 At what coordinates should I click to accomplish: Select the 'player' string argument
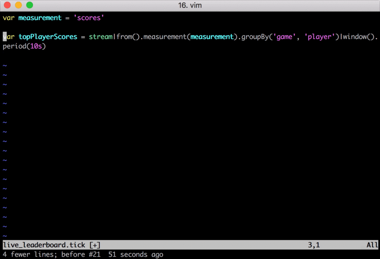(319, 37)
